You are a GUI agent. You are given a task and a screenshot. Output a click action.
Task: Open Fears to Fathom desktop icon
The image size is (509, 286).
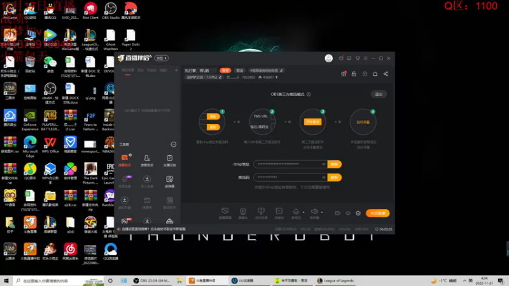tap(90, 121)
